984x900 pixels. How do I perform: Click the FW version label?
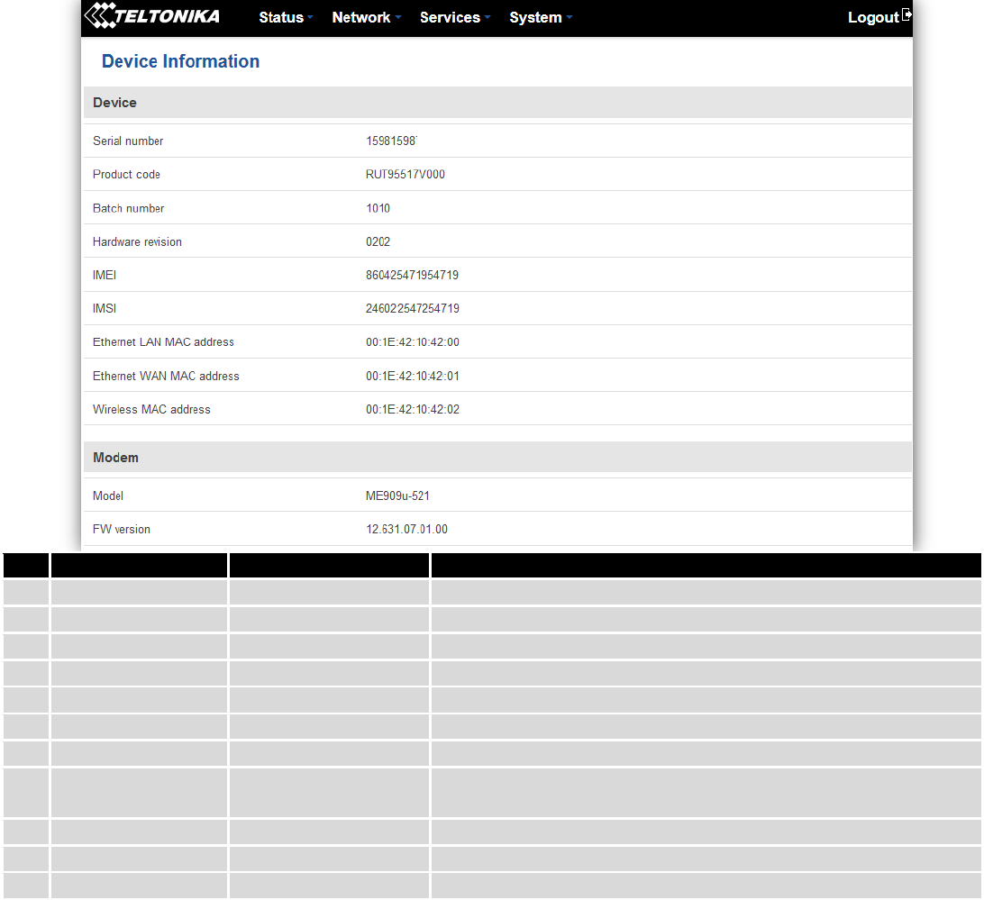[x=121, y=529]
